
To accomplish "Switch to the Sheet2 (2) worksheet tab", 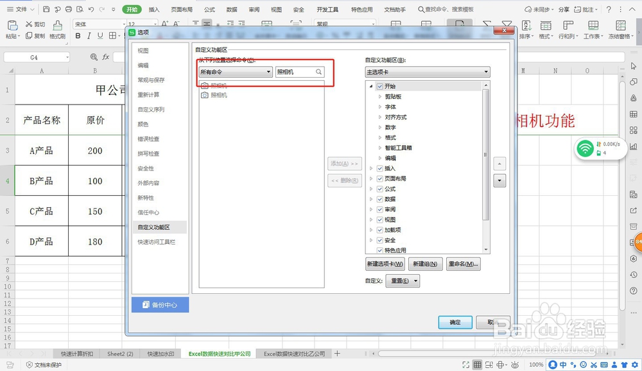I will coord(119,353).
